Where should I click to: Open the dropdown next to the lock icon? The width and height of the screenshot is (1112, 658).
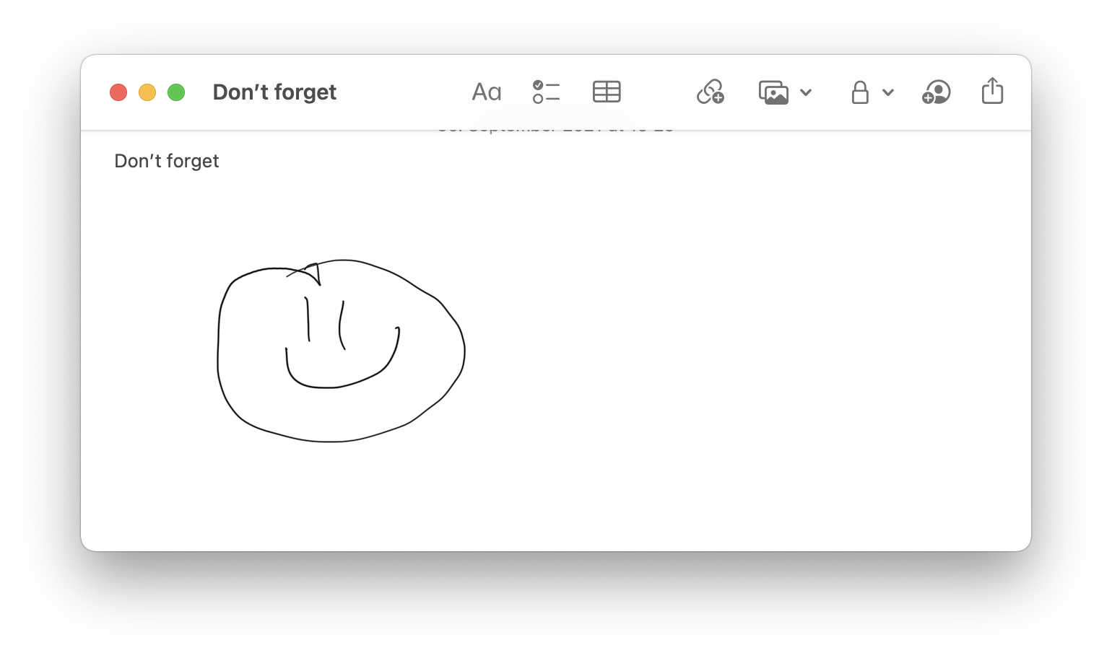(887, 92)
